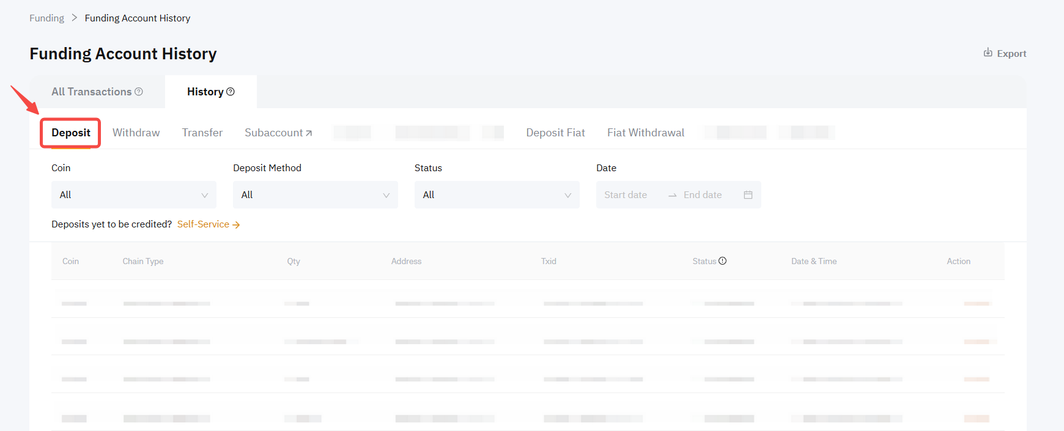Click help icon next to All Transactions
Viewport: 1064px width, 431px height.
pos(139,92)
